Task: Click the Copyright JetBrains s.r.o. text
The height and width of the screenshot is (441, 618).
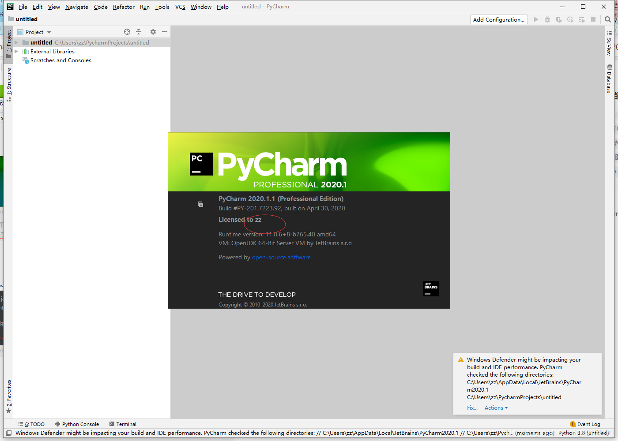Action: point(263,305)
